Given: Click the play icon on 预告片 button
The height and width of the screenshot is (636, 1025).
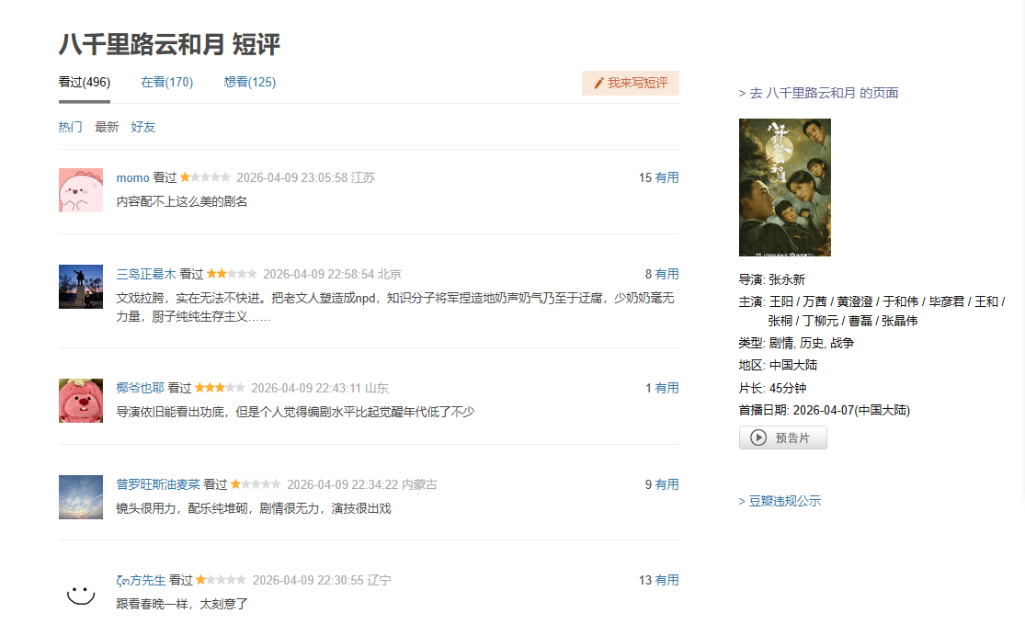Looking at the screenshot, I should (x=758, y=438).
